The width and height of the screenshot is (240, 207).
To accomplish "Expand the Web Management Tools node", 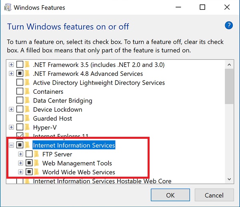I will (x=20, y=163).
